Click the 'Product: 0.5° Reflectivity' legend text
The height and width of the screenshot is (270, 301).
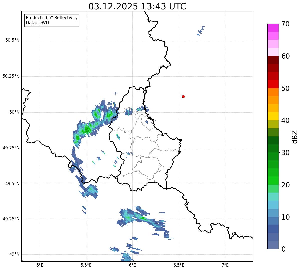[52, 18]
